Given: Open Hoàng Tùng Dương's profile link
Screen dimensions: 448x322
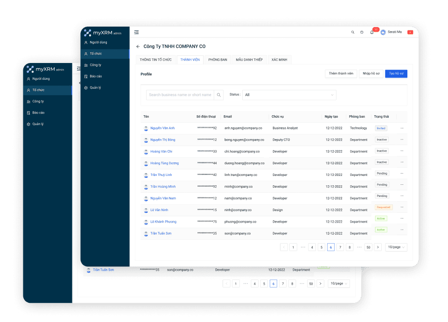Looking at the screenshot, I should click(x=164, y=163).
